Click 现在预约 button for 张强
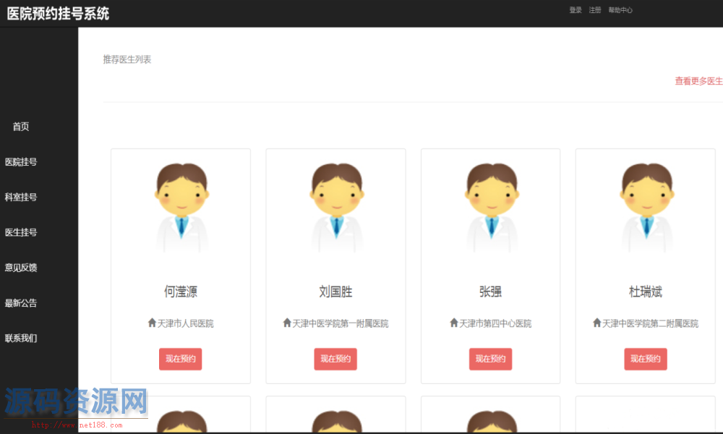723x434 pixels. [491, 359]
